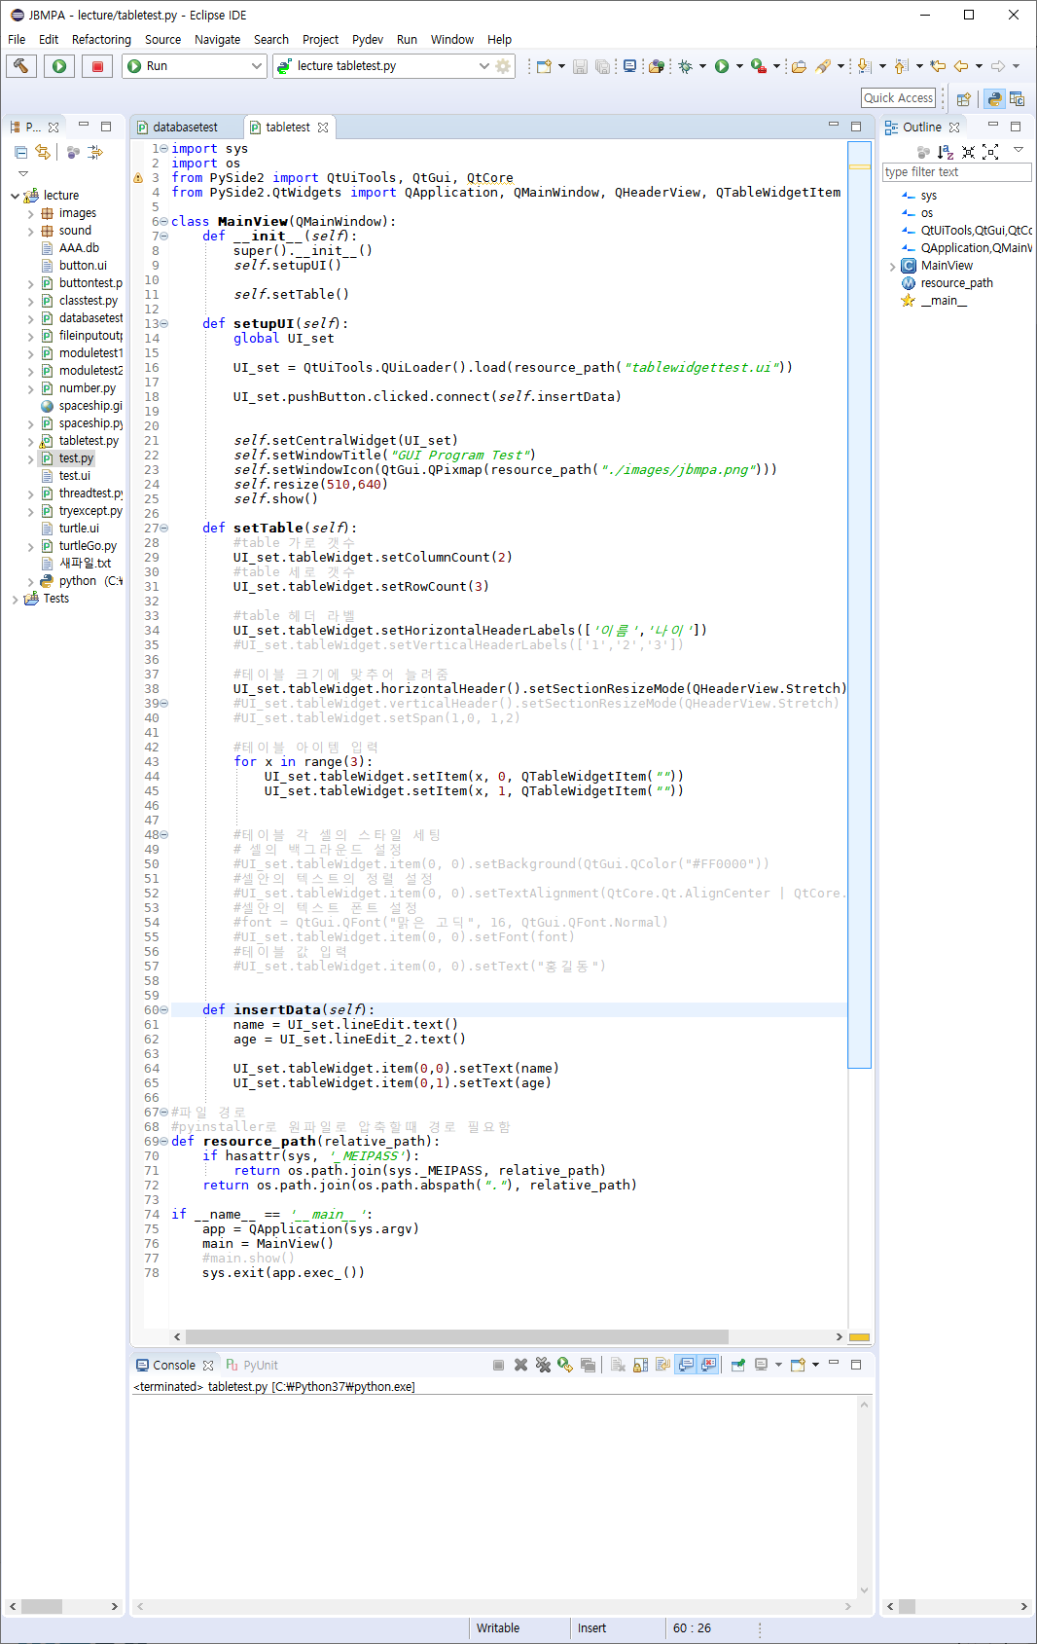Toggle Word Wrap in Console
This screenshot has width=1037, height=1644.
[662, 1365]
